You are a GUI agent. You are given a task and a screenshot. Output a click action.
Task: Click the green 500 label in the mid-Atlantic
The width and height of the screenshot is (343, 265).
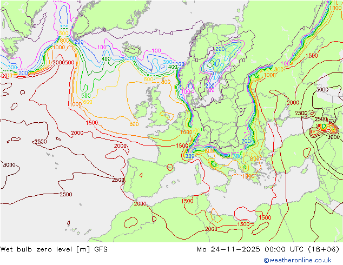click(86, 96)
